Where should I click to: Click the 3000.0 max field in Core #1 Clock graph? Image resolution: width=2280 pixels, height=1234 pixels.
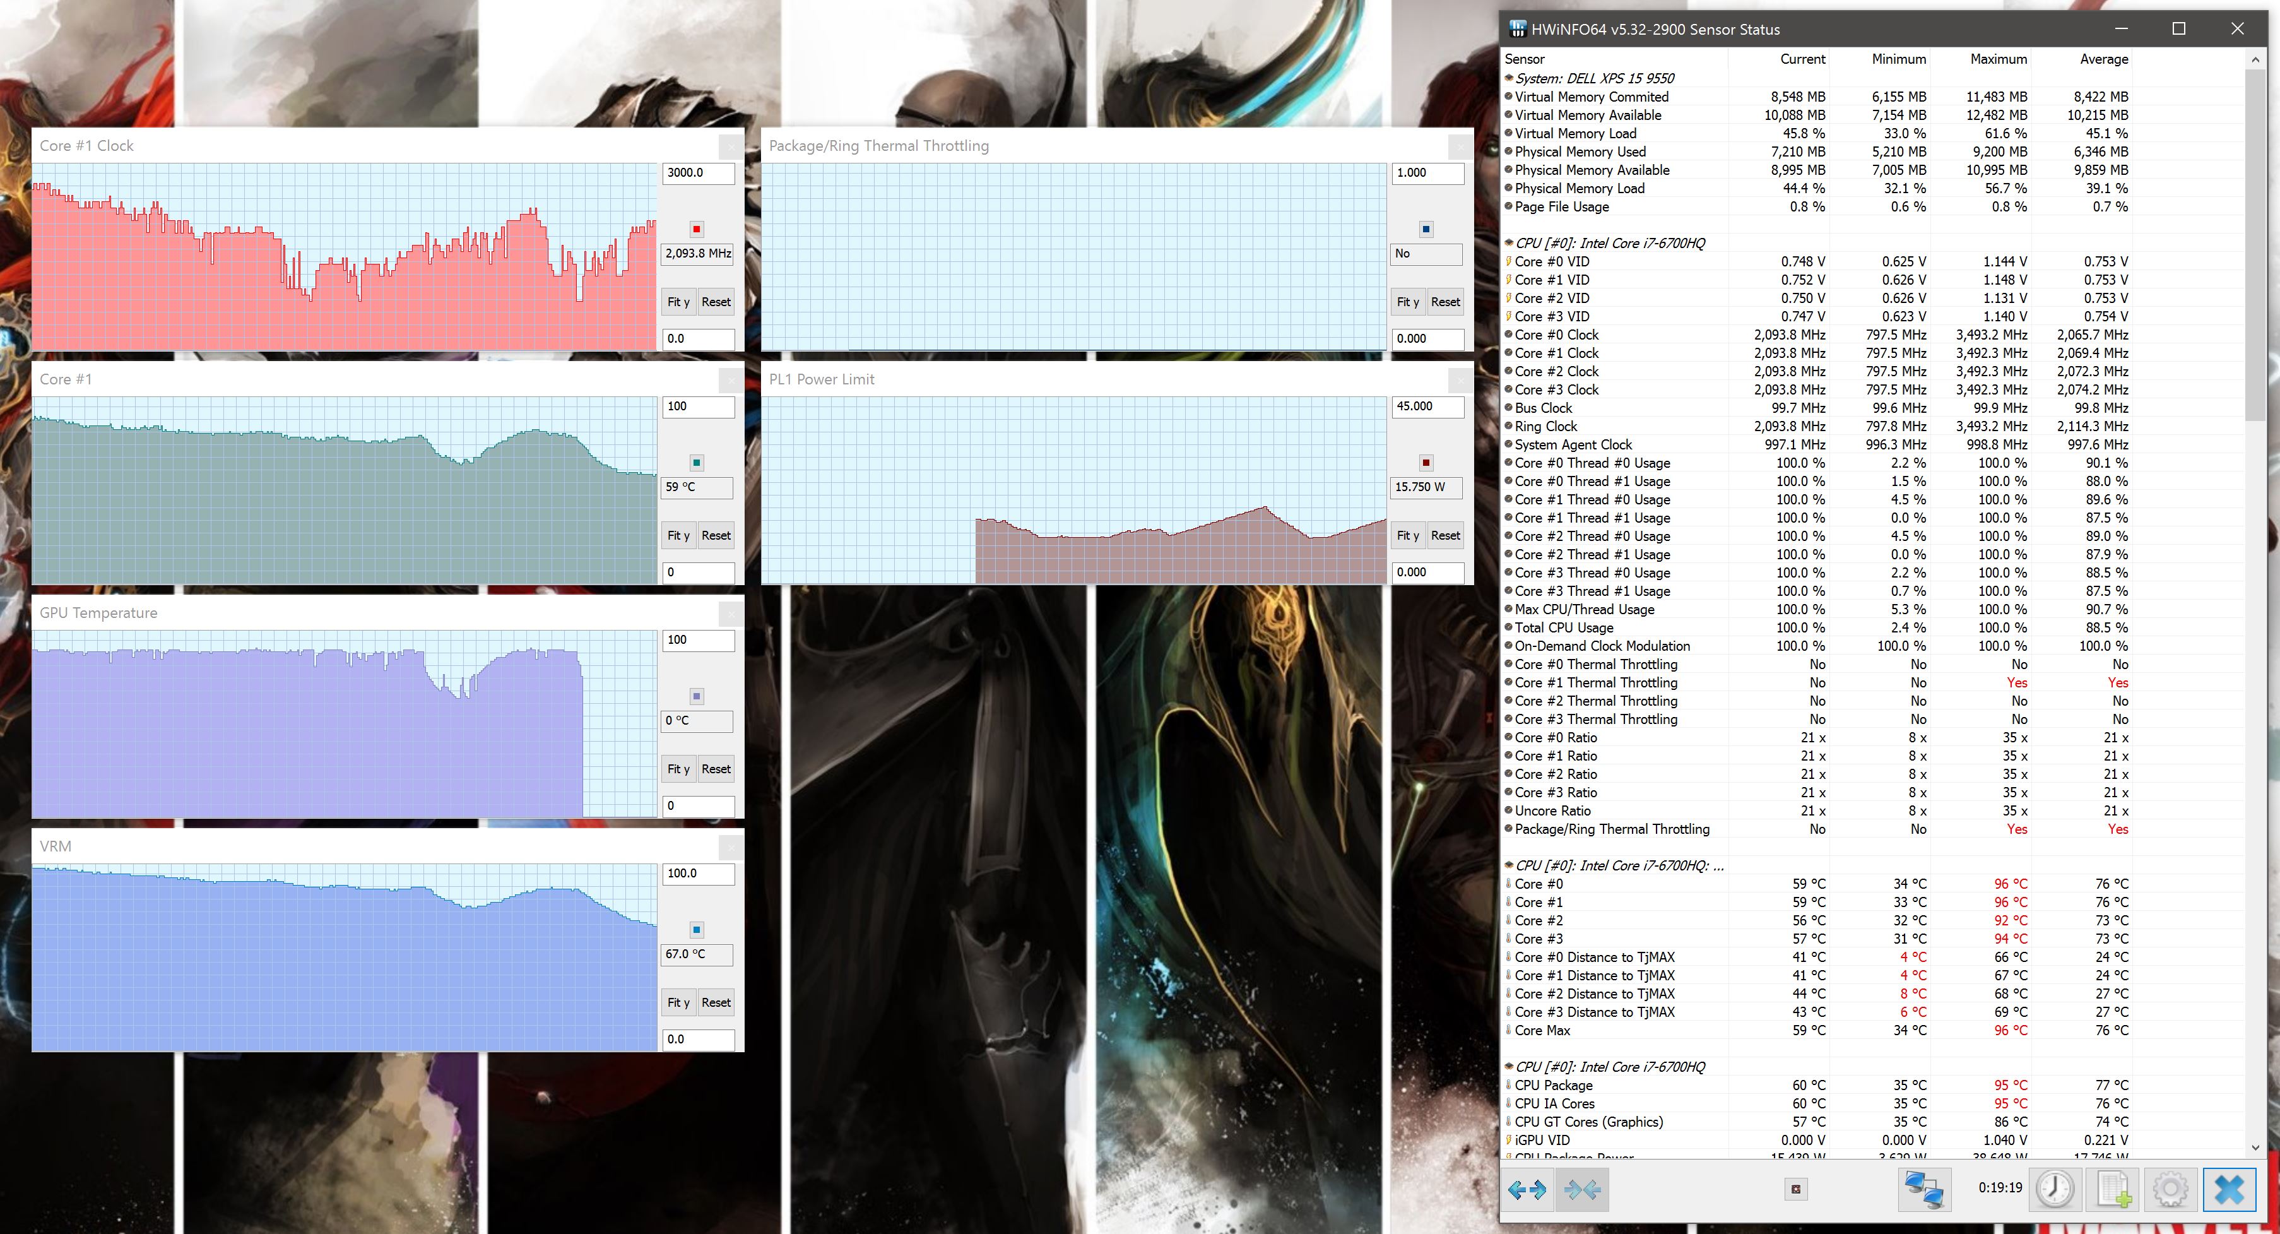(699, 174)
